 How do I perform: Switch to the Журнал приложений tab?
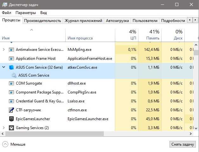pos(83,21)
